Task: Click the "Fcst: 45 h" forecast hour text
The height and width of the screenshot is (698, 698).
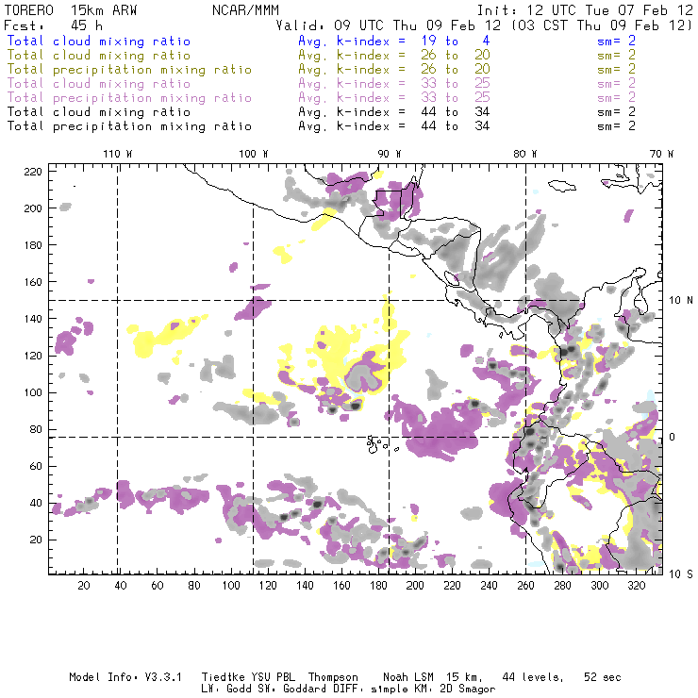Action: pyautogui.click(x=54, y=25)
